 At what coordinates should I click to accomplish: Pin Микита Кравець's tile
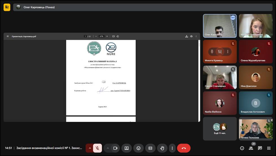tap(212, 51)
